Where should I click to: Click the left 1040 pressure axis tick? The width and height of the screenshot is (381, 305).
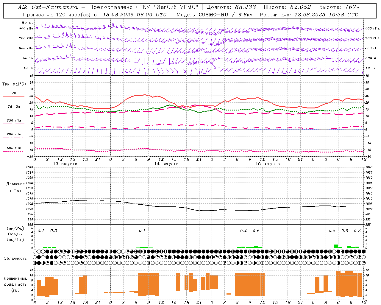click(x=29, y=167)
